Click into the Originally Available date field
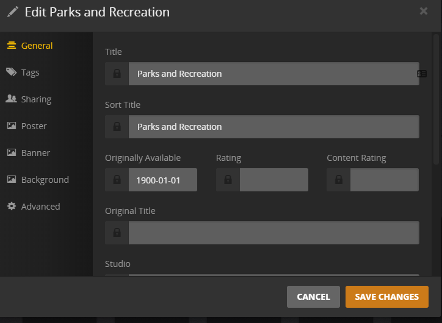Image resolution: width=442 pixels, height=323 pixels. pyautogui.click(x=162, y=180)
